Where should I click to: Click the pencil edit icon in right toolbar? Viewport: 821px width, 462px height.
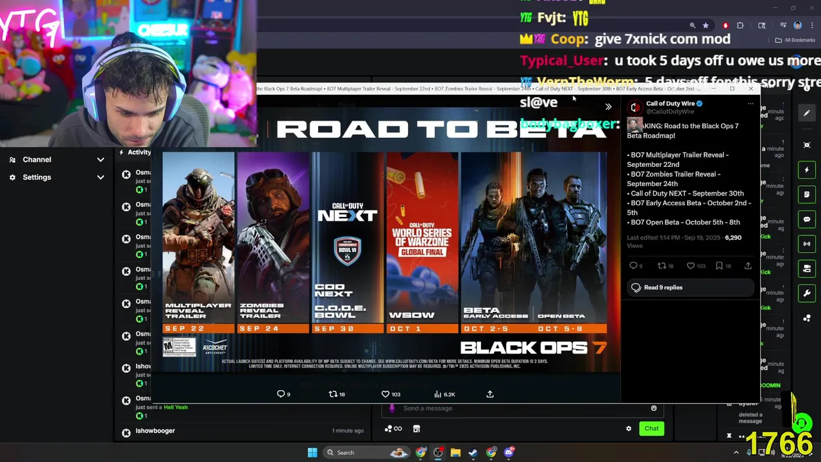click(x=807, y=113)
